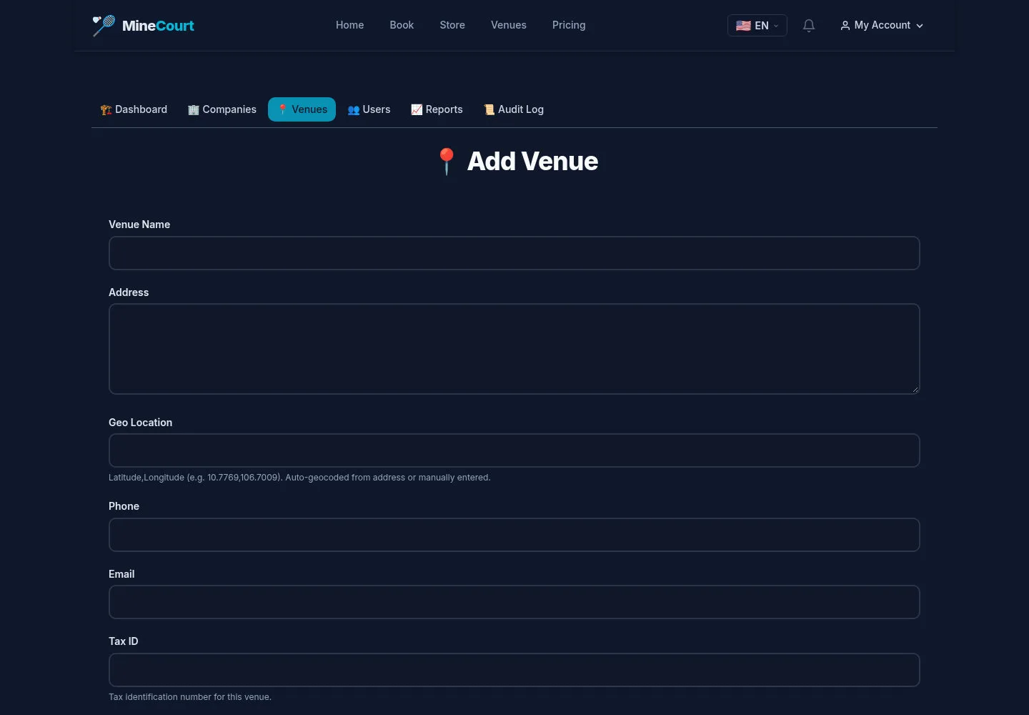Click the Venue Name label
Screen dimensions: 1029x715
pos(139,225)
